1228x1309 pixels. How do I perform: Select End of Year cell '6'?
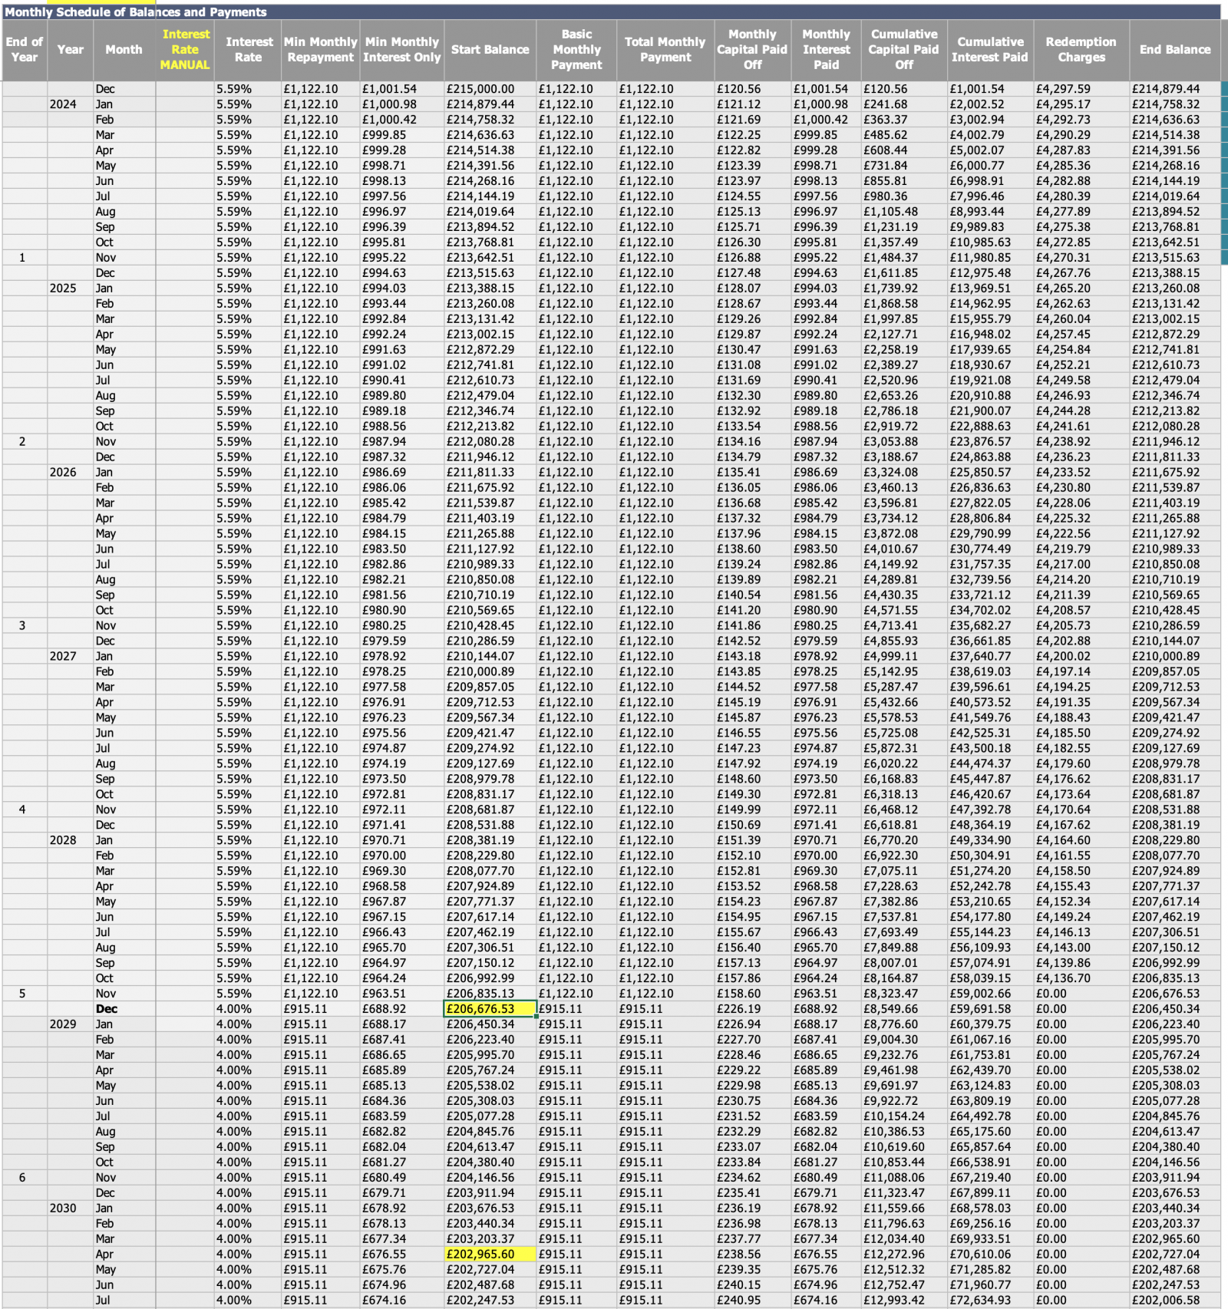pyautogui.click(x=25, y=1178)
